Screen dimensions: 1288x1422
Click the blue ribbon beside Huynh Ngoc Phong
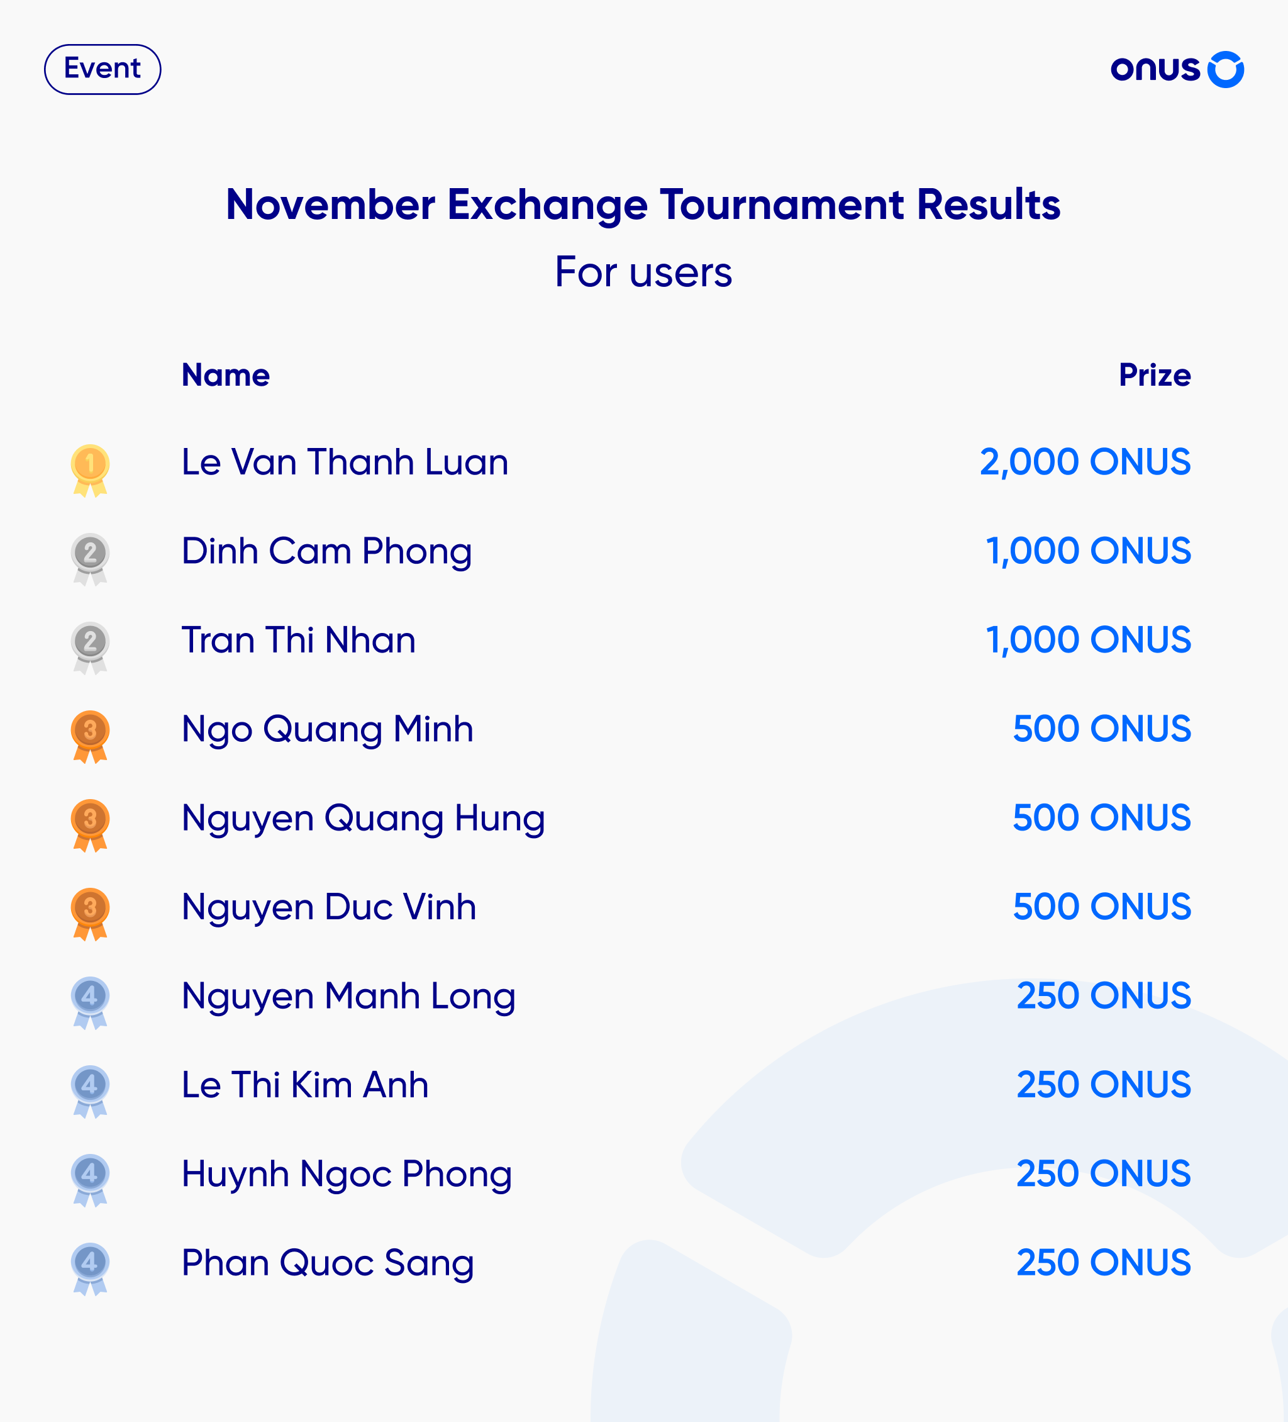pos(90,1181)
